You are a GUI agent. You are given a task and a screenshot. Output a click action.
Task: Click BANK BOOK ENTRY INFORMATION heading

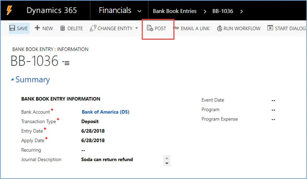(61, 99)
